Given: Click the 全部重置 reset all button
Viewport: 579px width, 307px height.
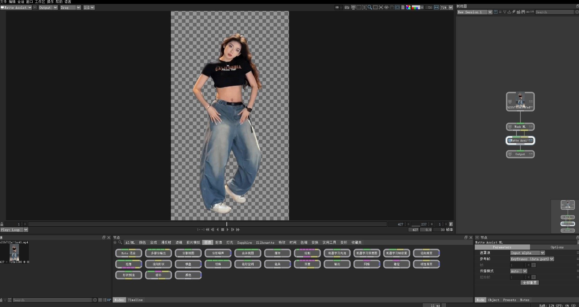Looking at the screenshot, I should point(530,283).
